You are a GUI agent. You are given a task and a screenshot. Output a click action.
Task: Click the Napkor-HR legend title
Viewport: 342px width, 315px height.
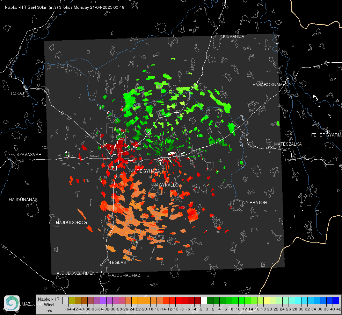(49, 299)
